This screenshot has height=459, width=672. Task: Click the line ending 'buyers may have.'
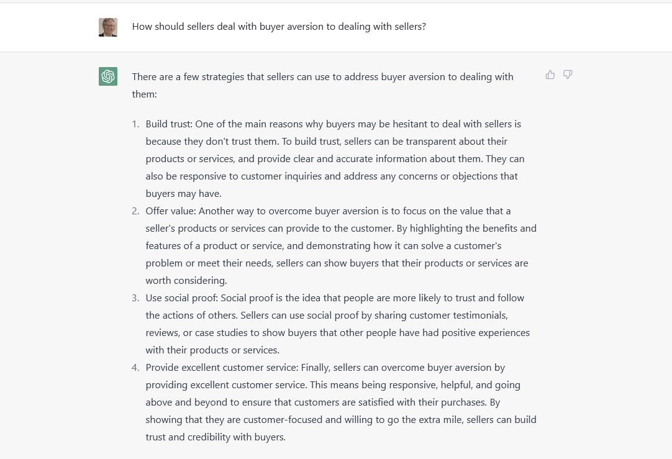pyautogui.click(x=183, y=194)
